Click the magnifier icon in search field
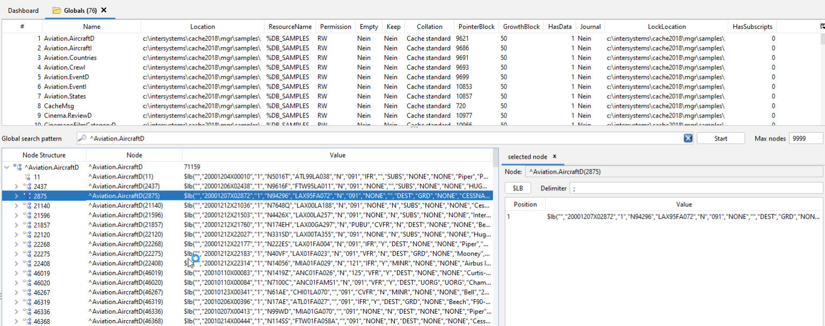Viewport: 825px width, 326px height. pos(82,138)
